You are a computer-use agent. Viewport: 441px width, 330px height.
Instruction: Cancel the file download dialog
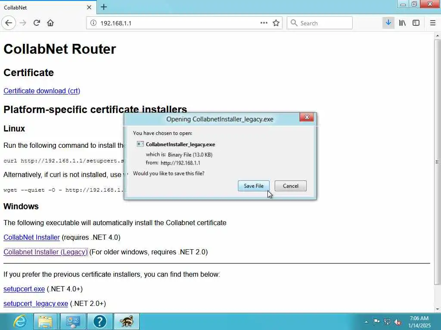coord(291,186)
